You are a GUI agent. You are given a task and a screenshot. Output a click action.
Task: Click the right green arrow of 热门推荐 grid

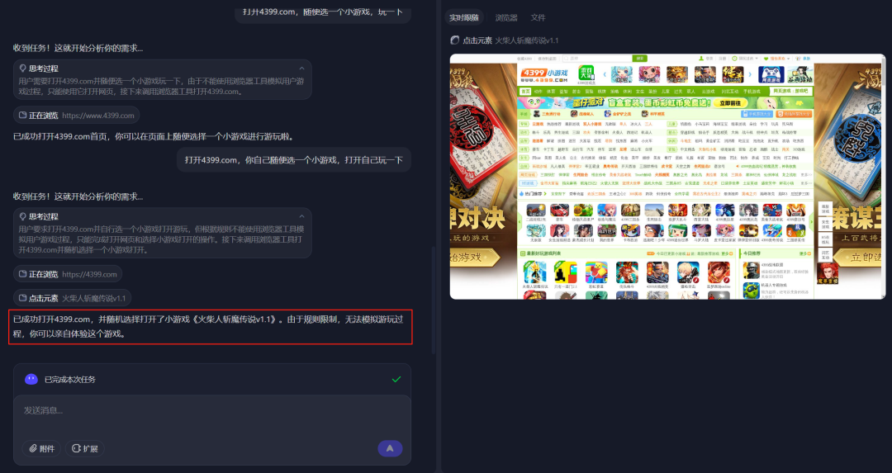(x=812, y=222)
